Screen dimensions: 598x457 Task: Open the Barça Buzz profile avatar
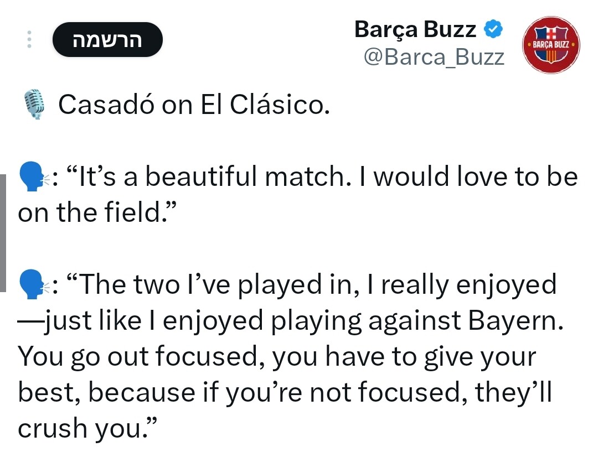coord(551,45)
